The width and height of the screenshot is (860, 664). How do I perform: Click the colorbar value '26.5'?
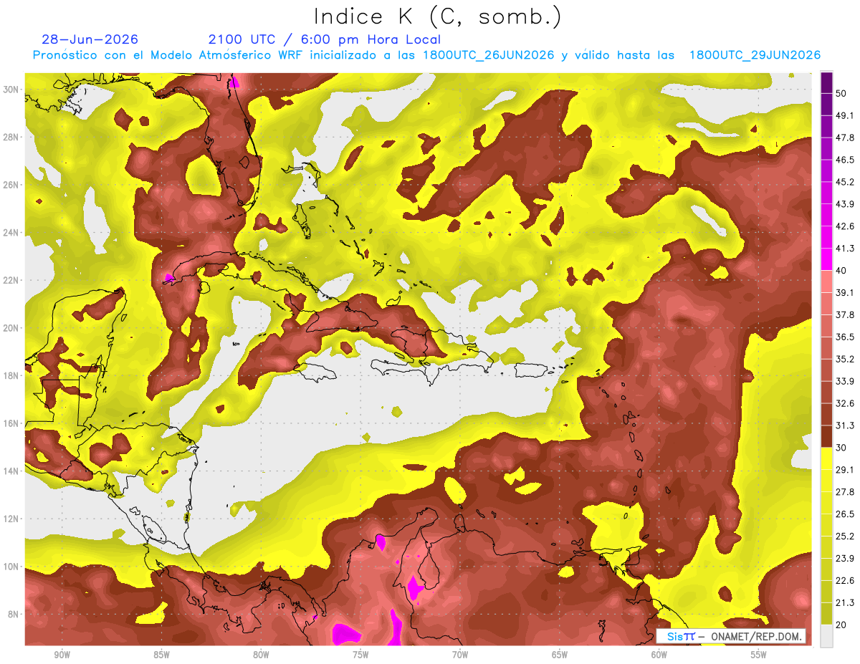click(845, 514)
